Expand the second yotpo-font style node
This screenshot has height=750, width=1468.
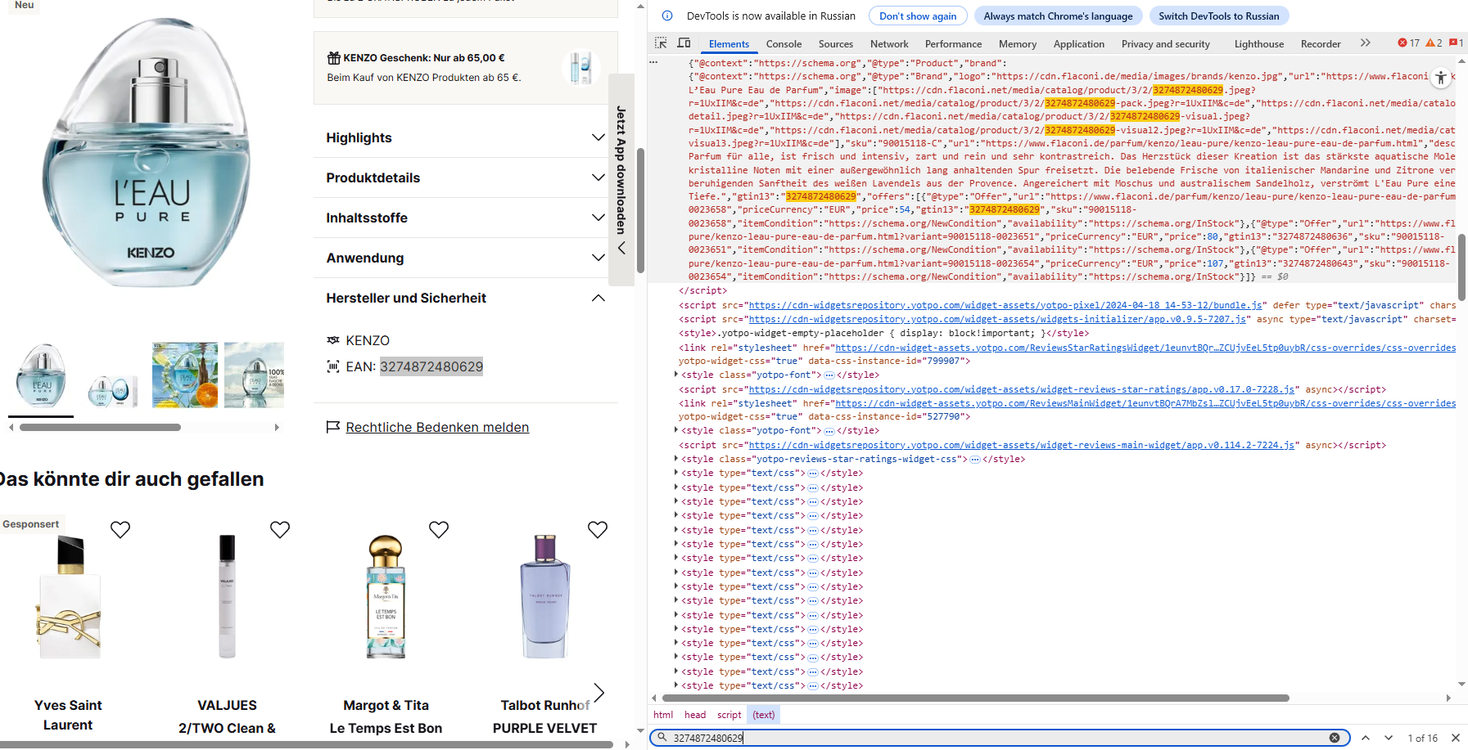click(x=675, y=430)
